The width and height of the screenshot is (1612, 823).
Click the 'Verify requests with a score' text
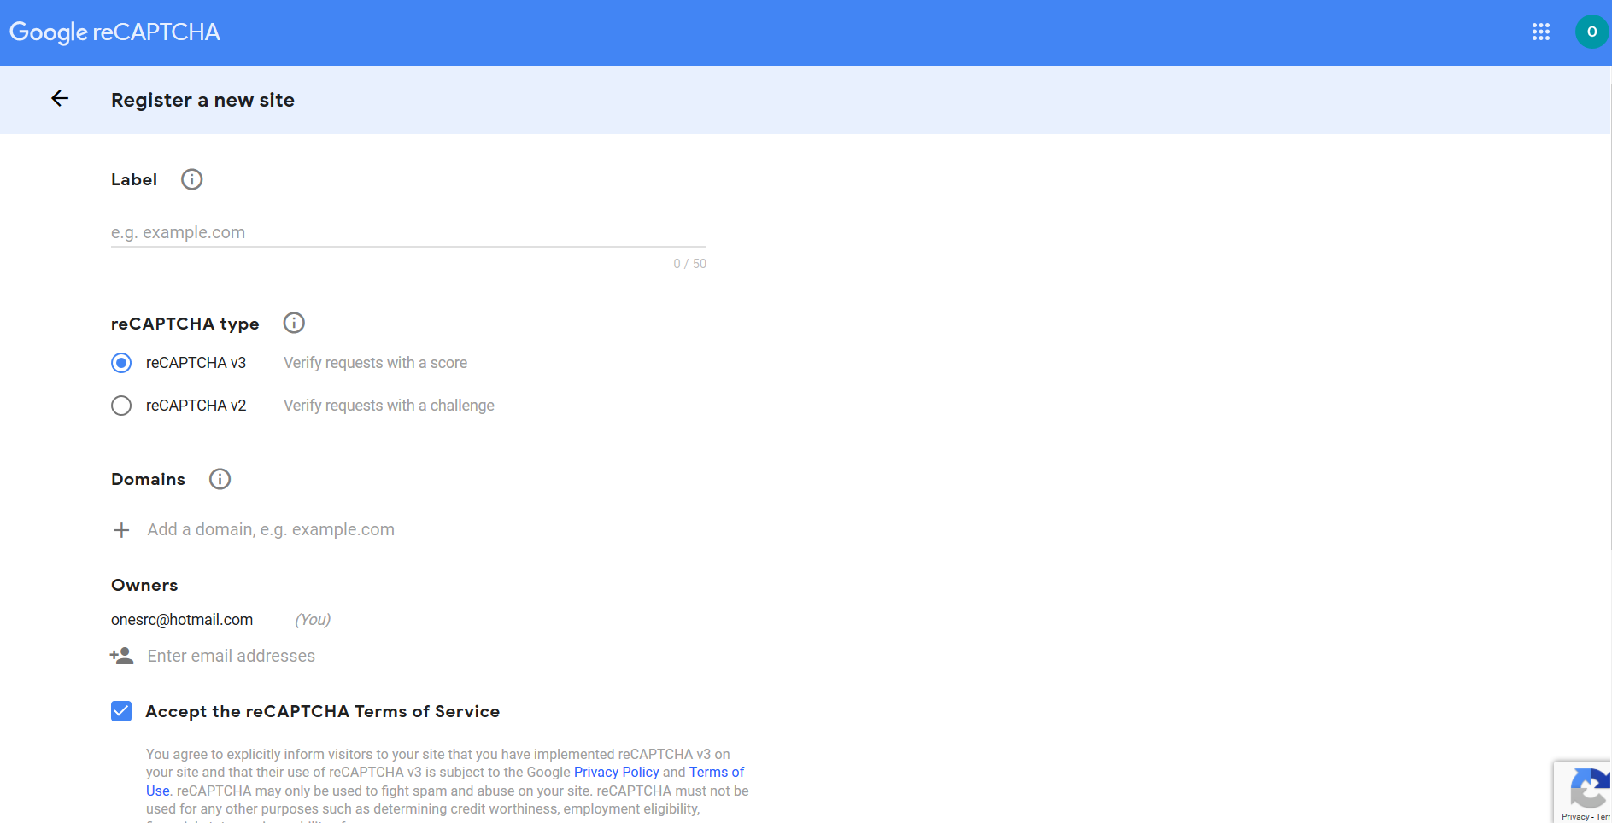click(x=375, y=363)
